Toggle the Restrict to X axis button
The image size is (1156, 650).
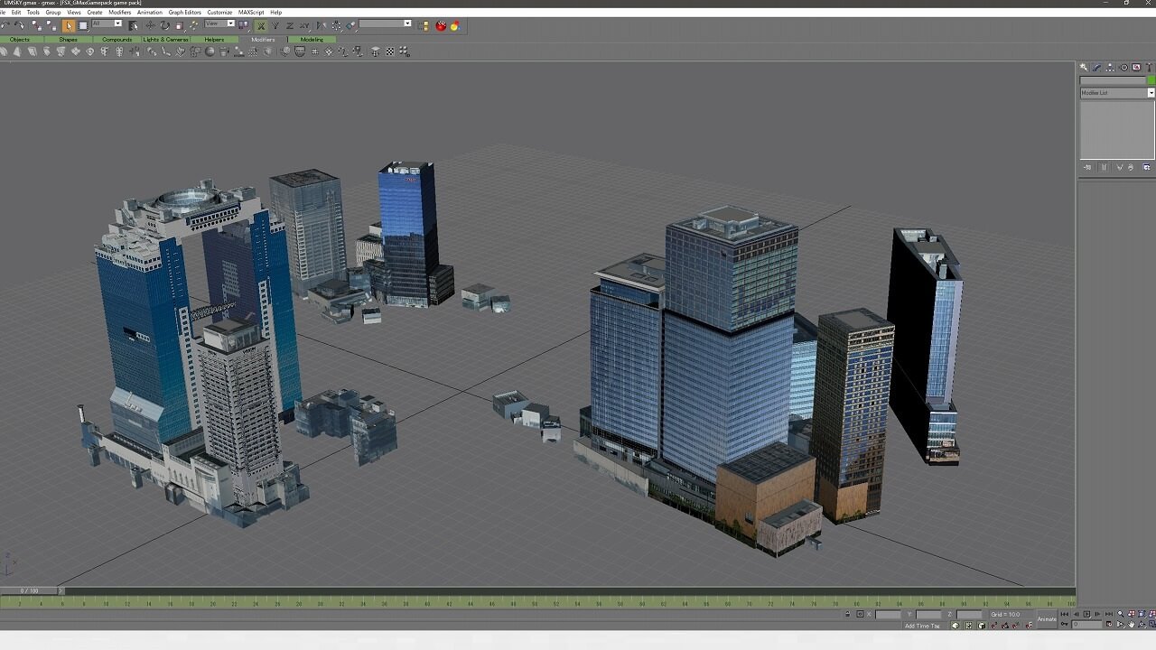[x=261, y=25]
